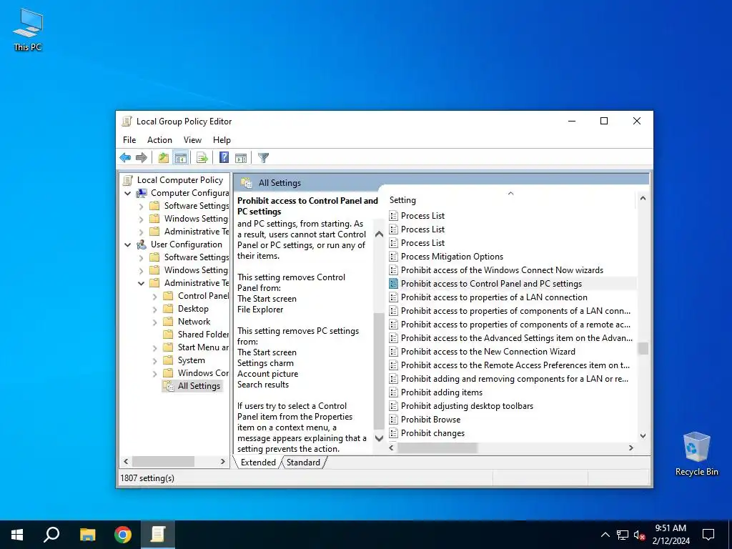Expand the System tree node

point(154,360)
